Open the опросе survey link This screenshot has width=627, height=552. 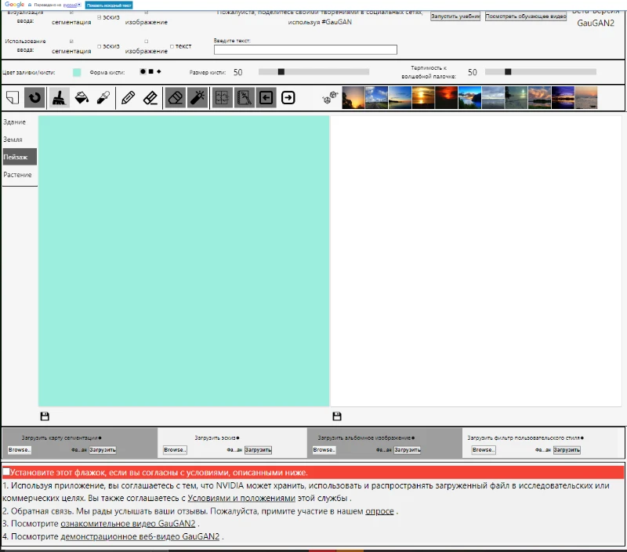[x=379, y=511]
